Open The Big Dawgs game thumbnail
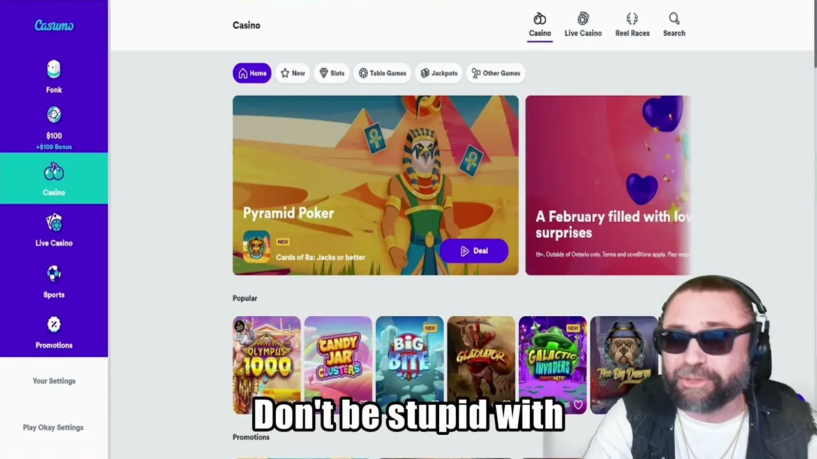This screenshot has height=459, width=817. point(624,365)
